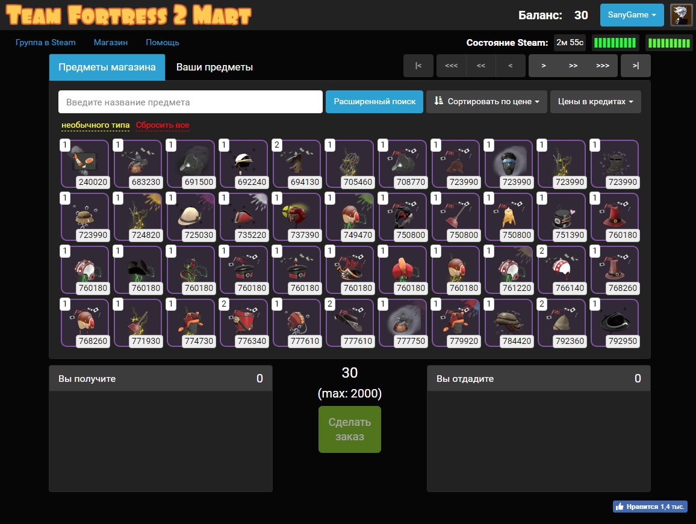Click the 2м 55с Steam timer
This screenshot has width=696, height=524.
coord(570,43)
